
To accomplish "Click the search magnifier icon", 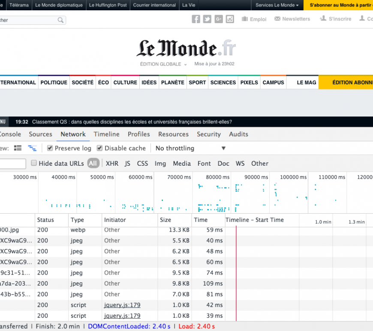I will [x=60, y=20].
